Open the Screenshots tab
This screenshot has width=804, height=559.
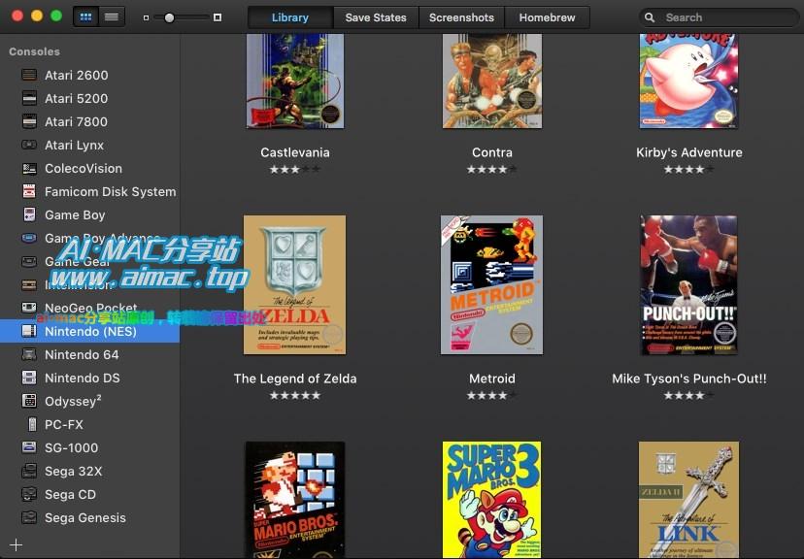click(x=461, y=17)
